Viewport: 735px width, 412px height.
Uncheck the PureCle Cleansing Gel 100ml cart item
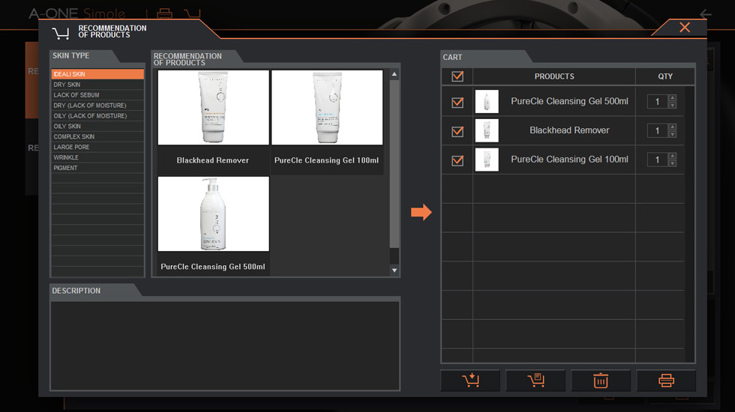(457, 160)
